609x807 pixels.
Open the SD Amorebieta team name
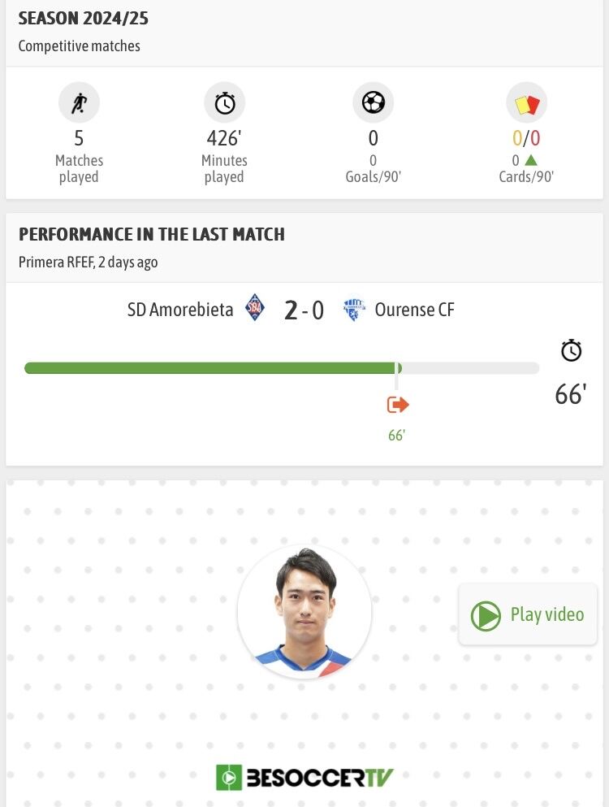pyautogui.click(x=180, y=310)
